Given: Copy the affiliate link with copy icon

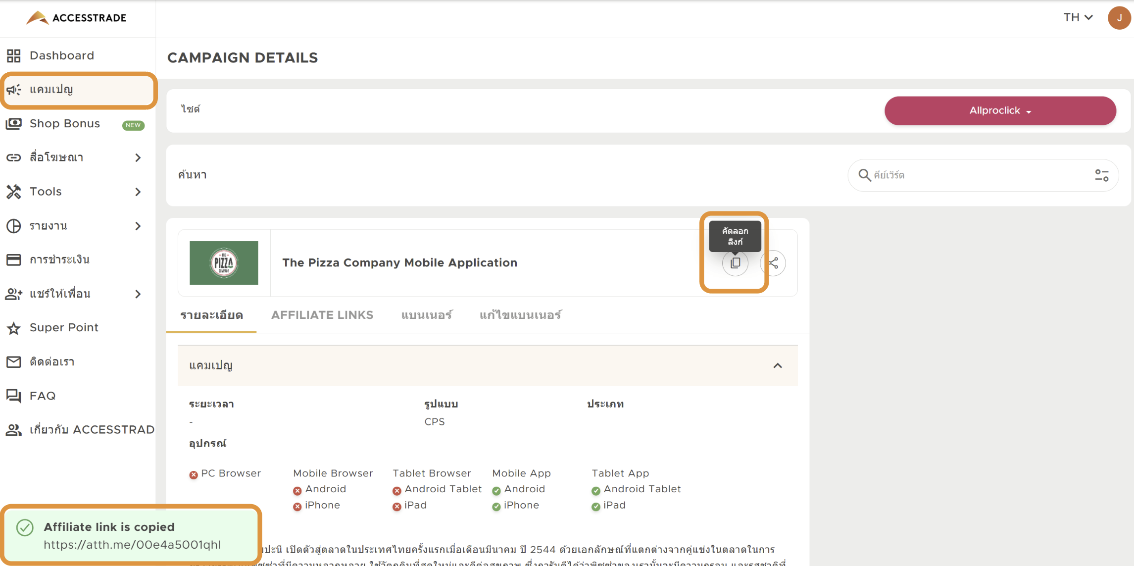Looking at the screenshot, I should 735,263.
